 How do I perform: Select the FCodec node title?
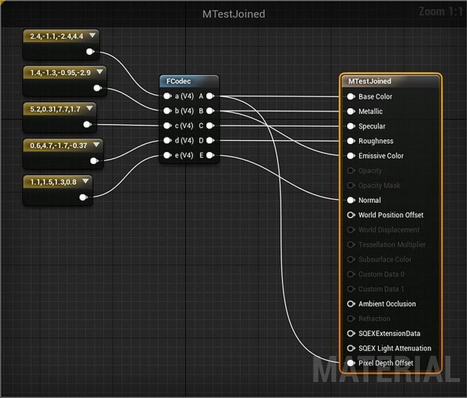(178, 81)
